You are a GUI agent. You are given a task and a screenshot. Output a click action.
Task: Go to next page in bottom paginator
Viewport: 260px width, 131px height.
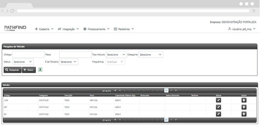[171, 120]
